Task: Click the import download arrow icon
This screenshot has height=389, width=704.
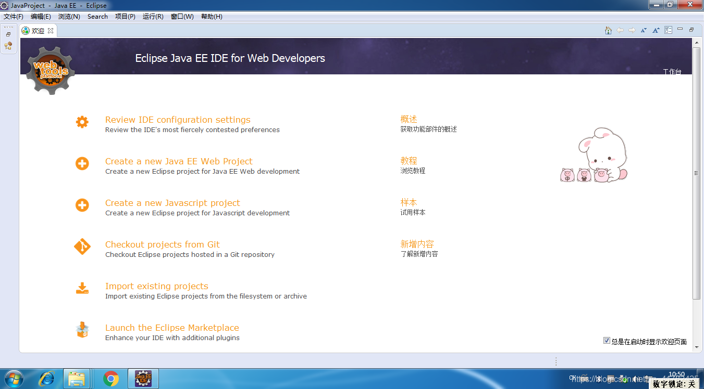Action: pos(82,288)
